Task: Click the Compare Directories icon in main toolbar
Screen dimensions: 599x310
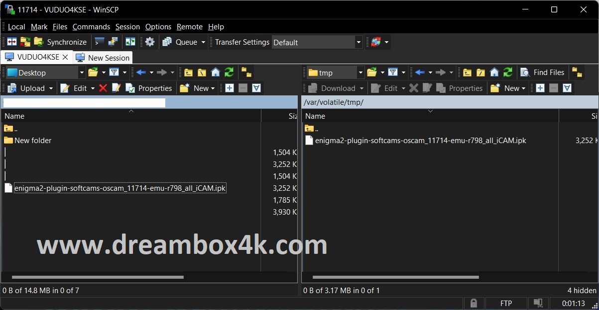Action: coord(12,42)
